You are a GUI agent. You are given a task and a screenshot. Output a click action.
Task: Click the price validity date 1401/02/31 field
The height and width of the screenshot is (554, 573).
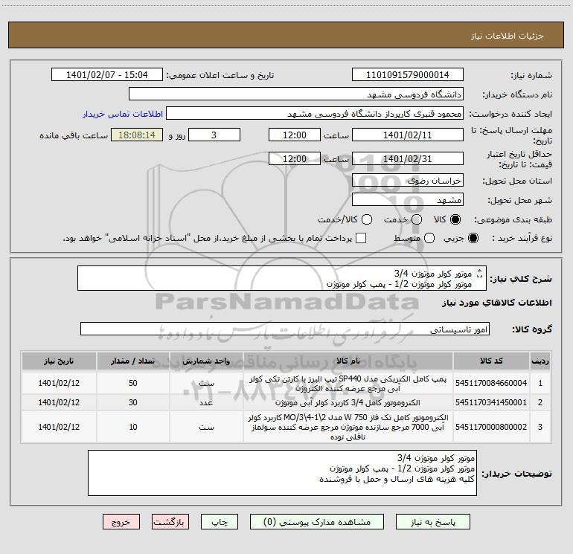pos(408,158)
